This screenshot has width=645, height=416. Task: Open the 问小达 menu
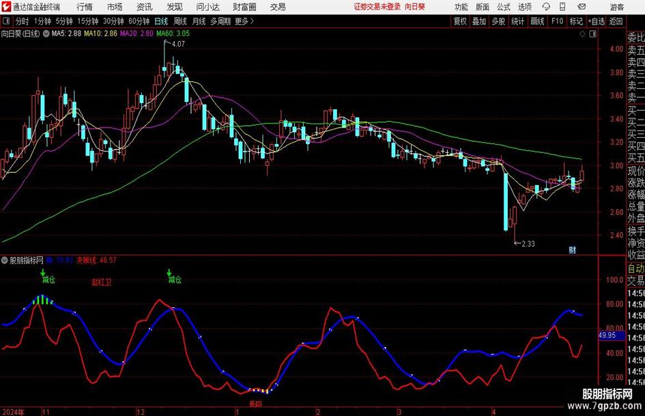[x=207, y=7]
